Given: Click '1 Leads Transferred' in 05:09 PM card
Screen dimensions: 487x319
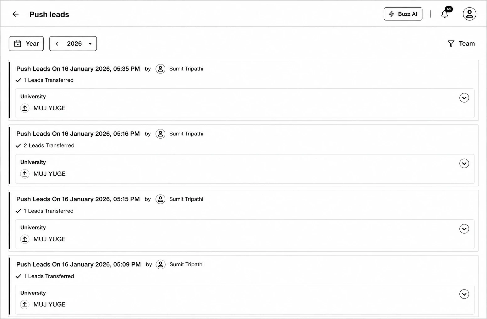Looking at the screenshot, I should point(49,276).
